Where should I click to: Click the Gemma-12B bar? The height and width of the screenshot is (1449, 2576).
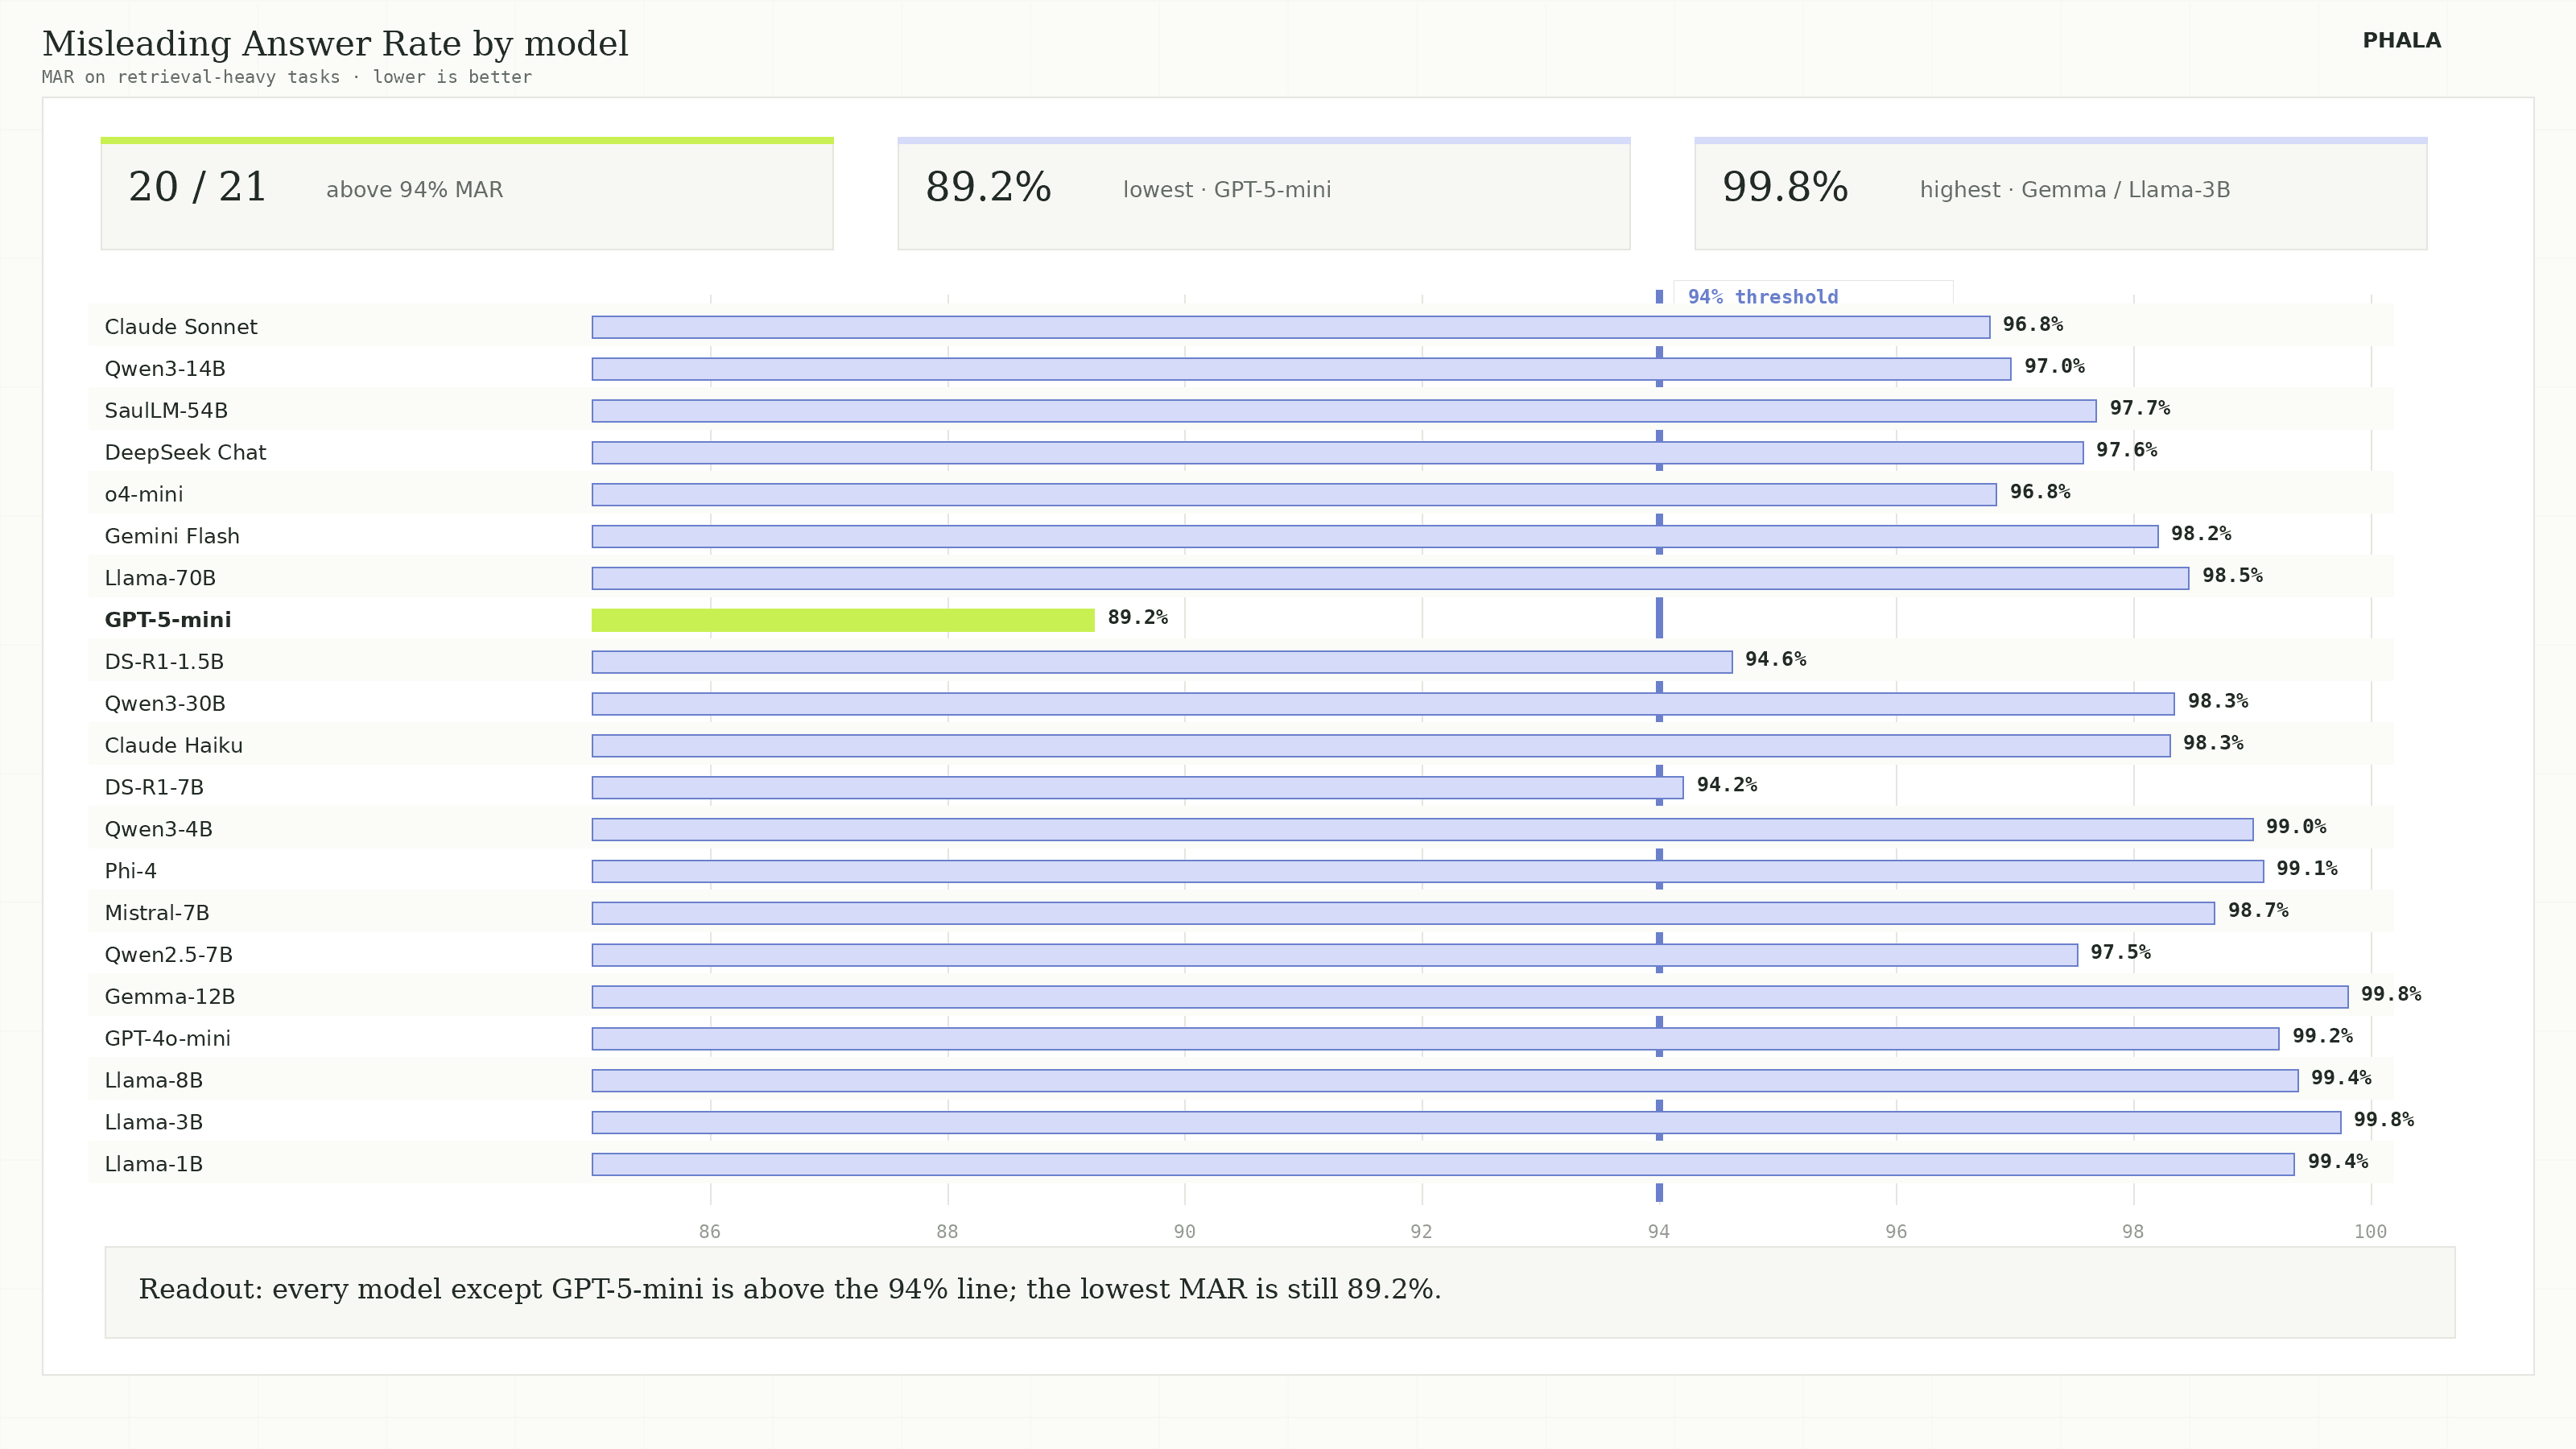(1470, 997)
